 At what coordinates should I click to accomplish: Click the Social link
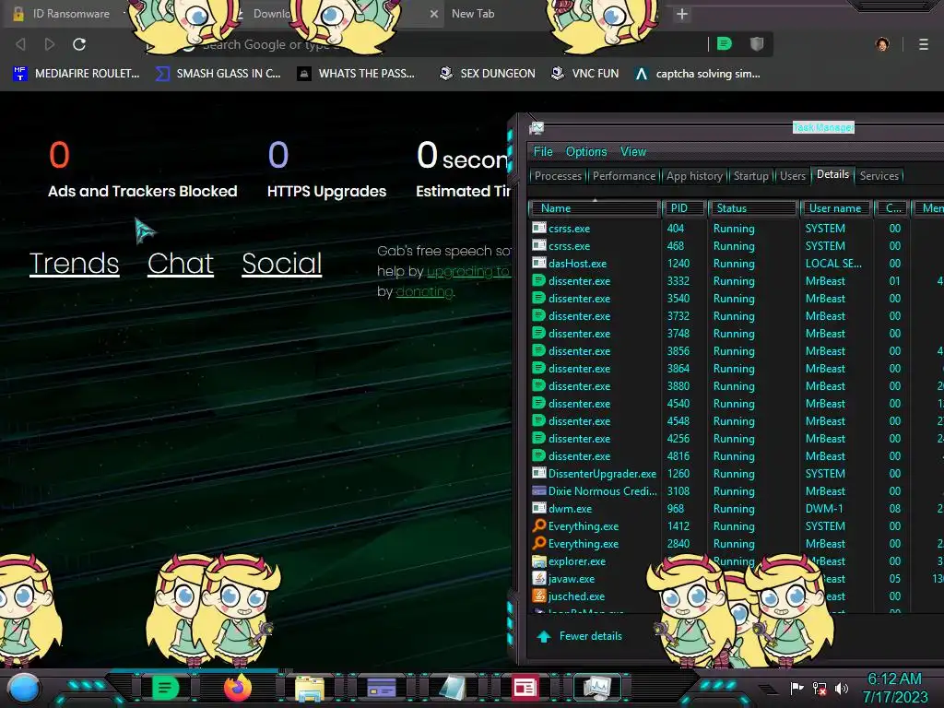282,264
